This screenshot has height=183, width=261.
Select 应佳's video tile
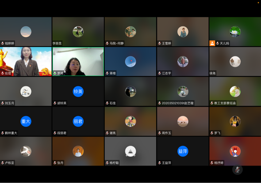click(26, 61)
